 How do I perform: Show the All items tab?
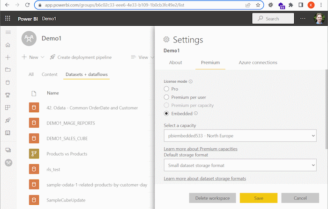click(x=31, y=74)
